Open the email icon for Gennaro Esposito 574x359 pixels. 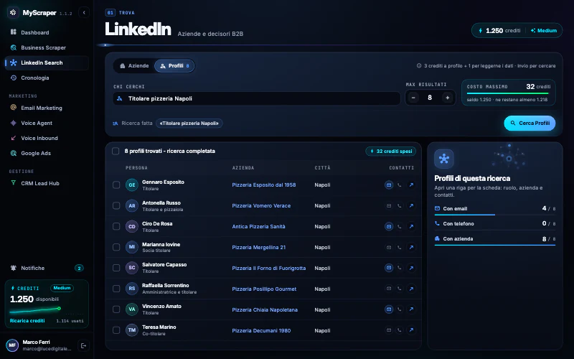(389, 185)
